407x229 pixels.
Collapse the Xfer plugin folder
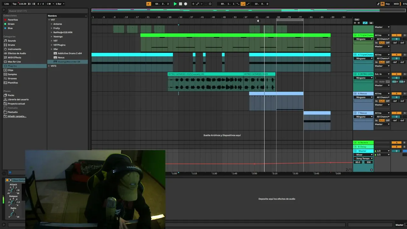point(52,49)
